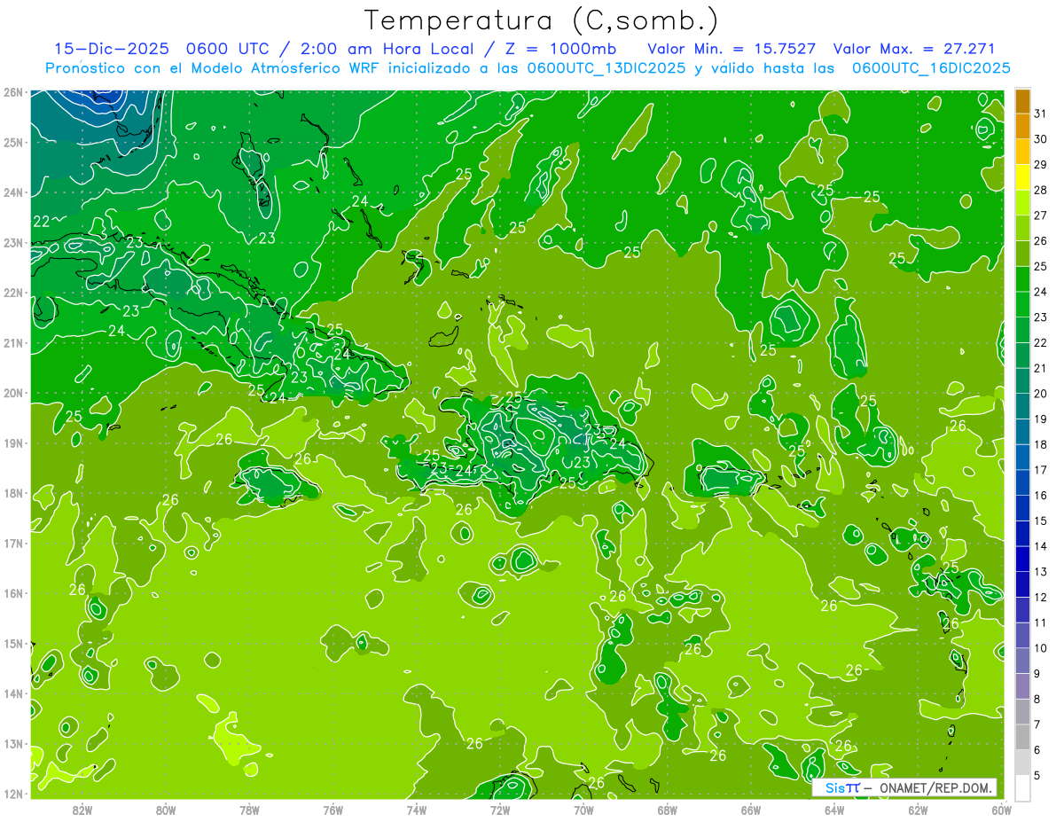The width and height of the screenshot is (1064, 822).
Task: Click the initialization time '0600UTC_13DIC2025'
Action: (x=606, y=67)
